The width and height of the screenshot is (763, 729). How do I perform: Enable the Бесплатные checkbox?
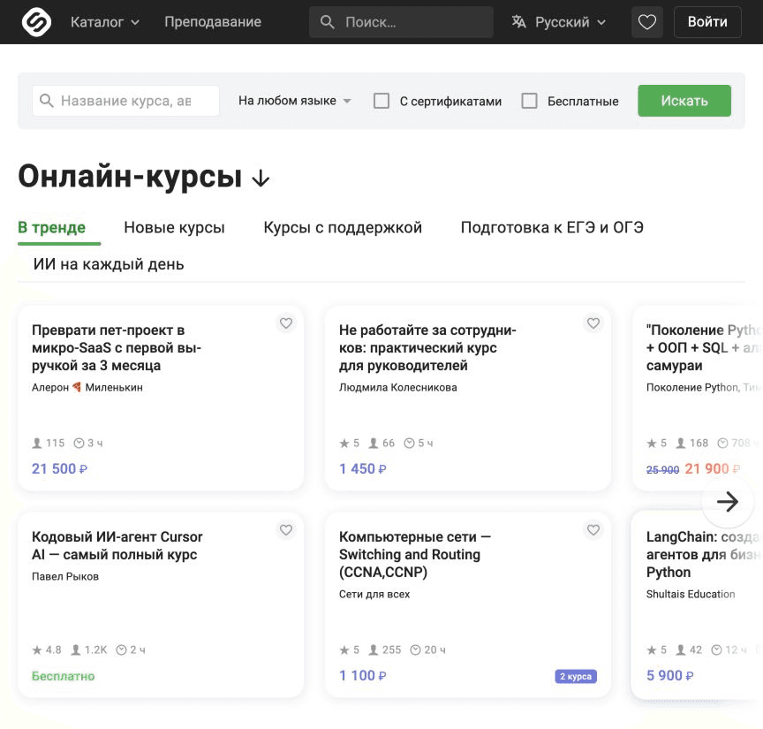pos(529,101)
